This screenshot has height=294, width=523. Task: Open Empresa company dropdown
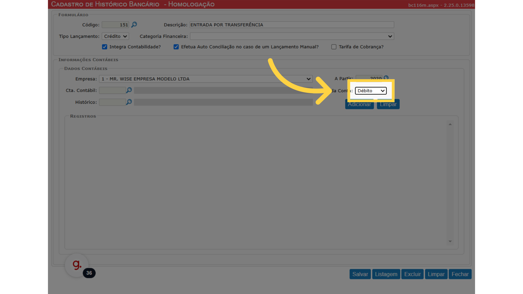206,79
